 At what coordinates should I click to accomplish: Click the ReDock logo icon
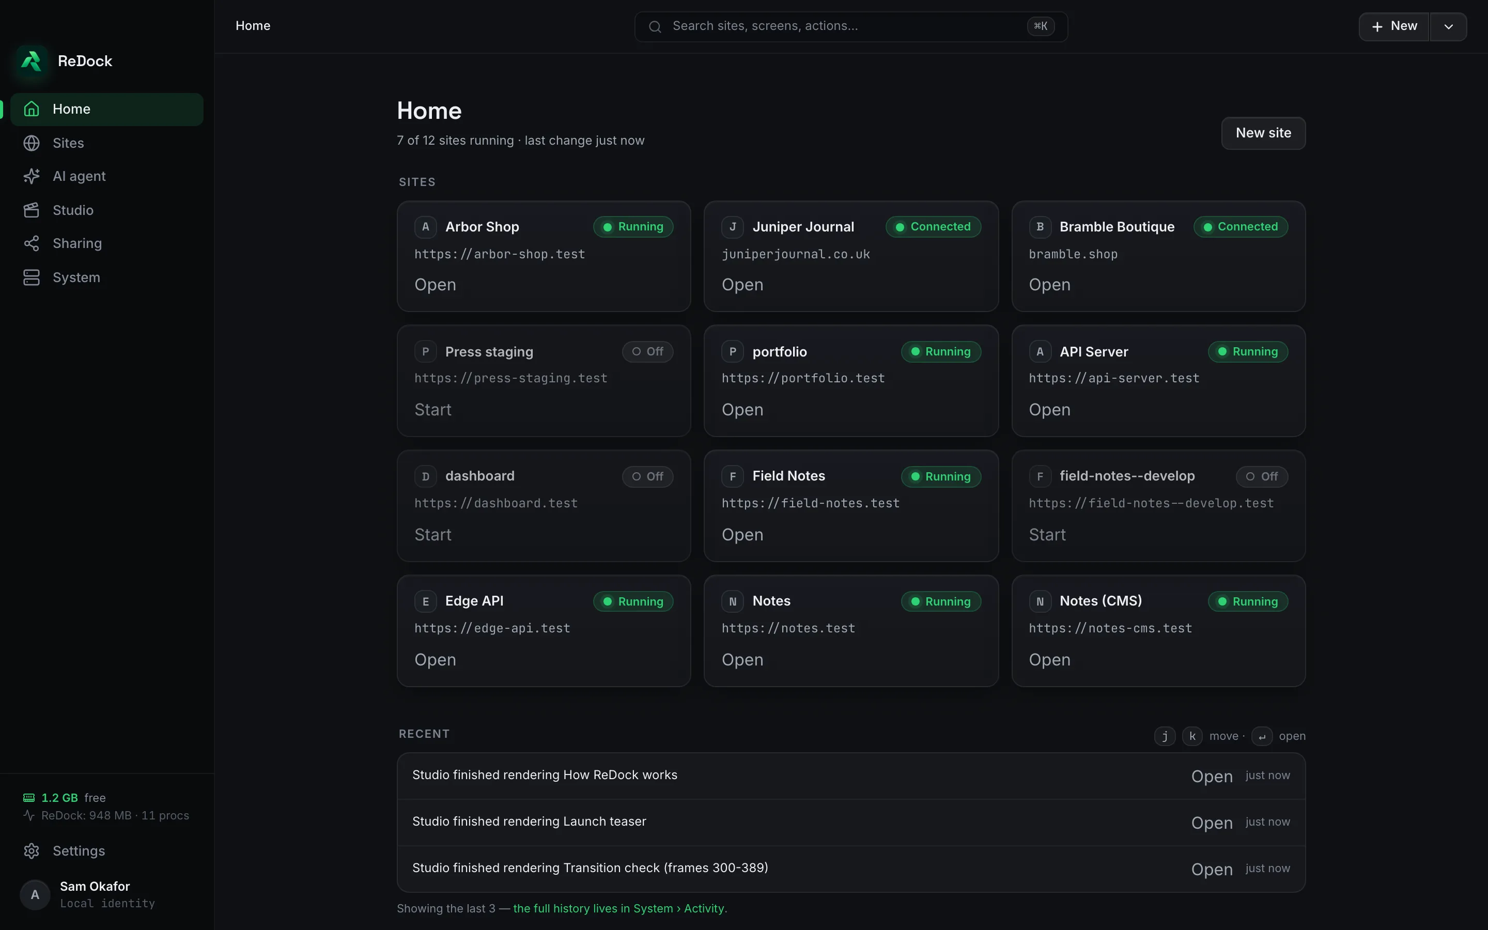click(32, 61)
